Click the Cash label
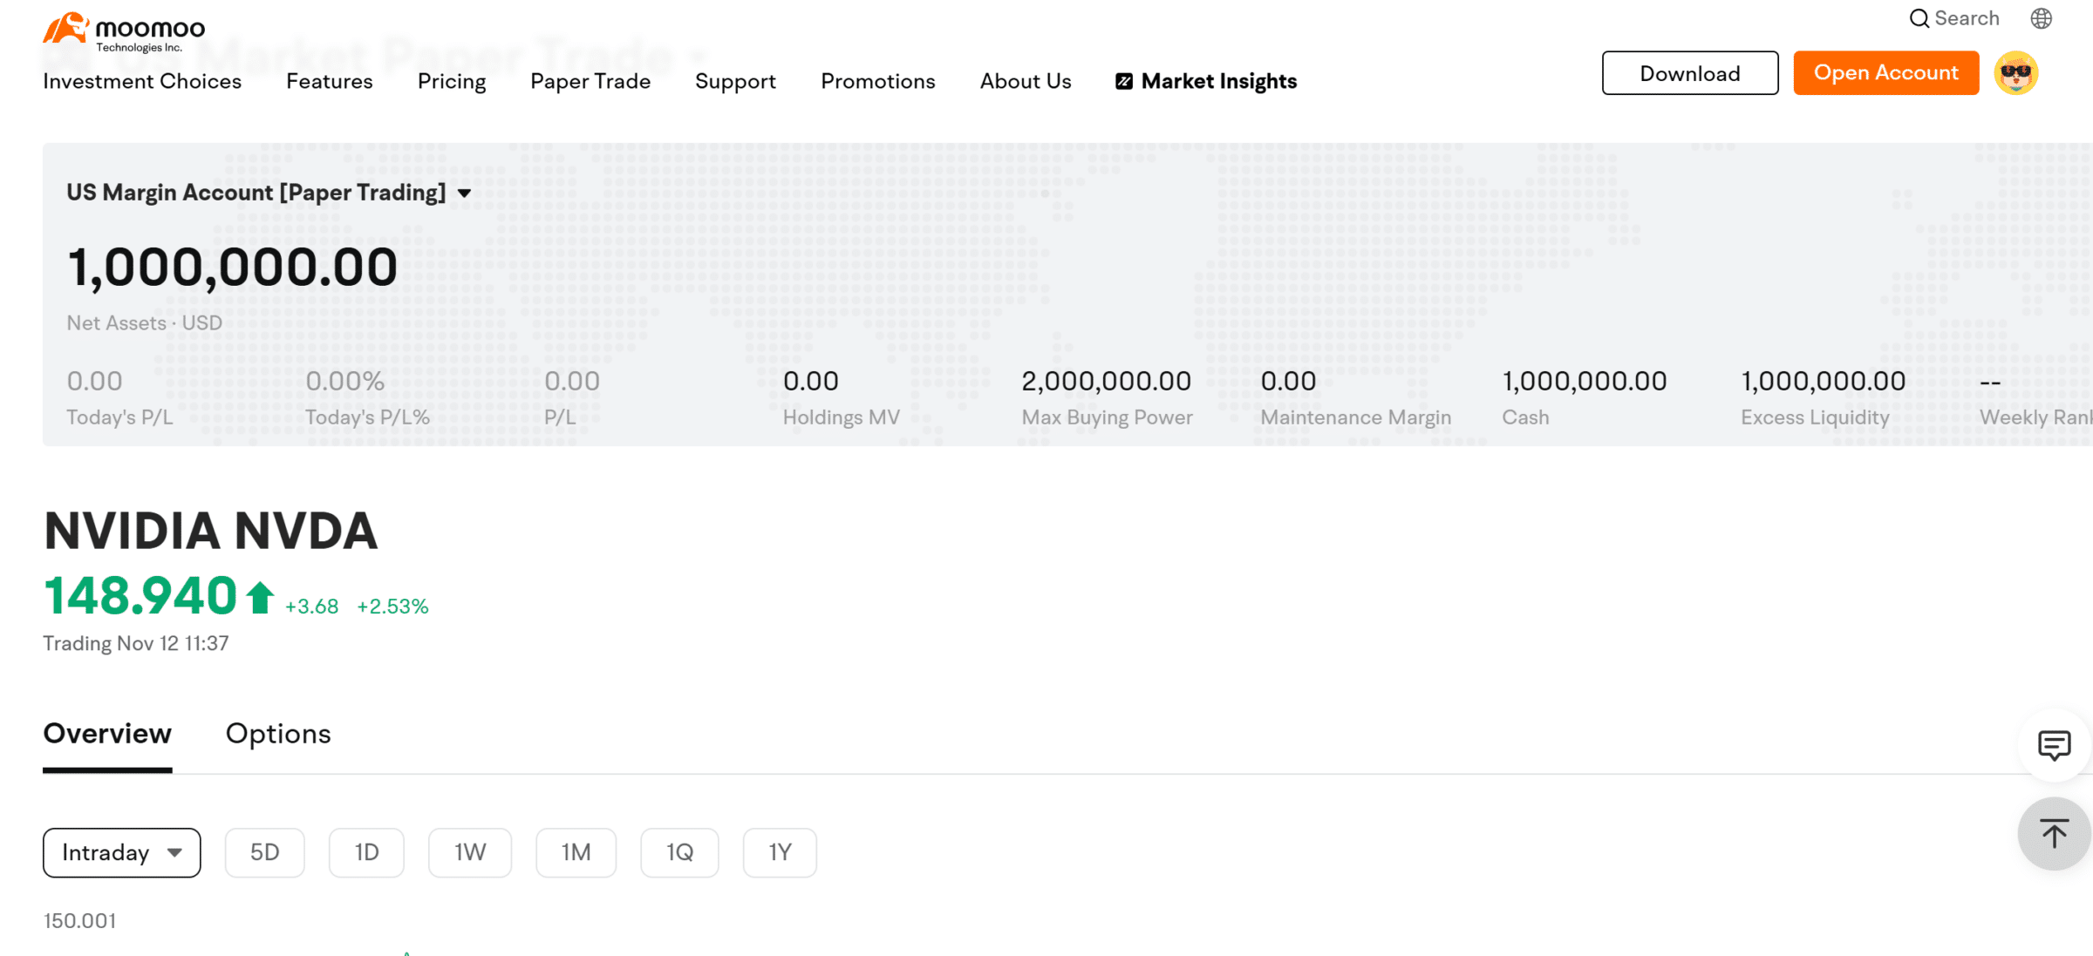The width and height of the screenshot is (2093, 956). (x=1525, y=417)
